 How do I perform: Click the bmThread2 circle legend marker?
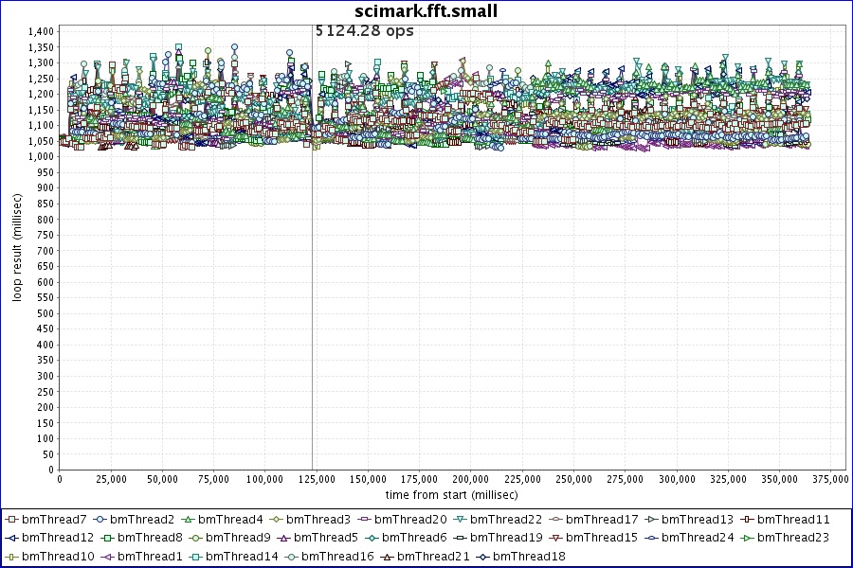[100, 520]
